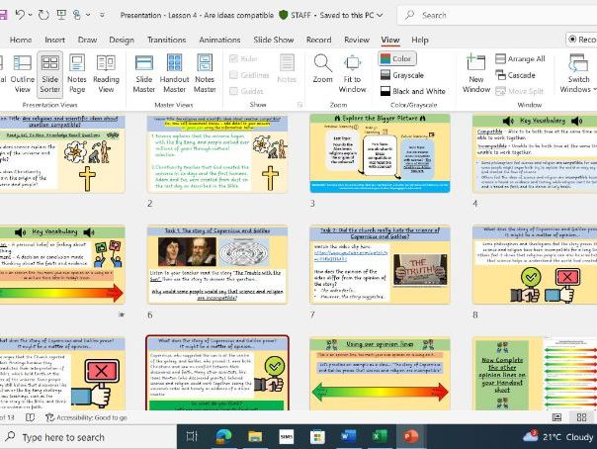Click the spell check book icon in status bar

[30, 417]
